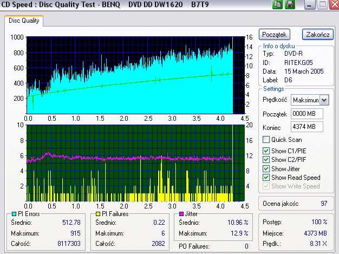The height and width of the screenshot is (254, 339).
Task: Switch to the Disc Quality tab
Action: 24,21
